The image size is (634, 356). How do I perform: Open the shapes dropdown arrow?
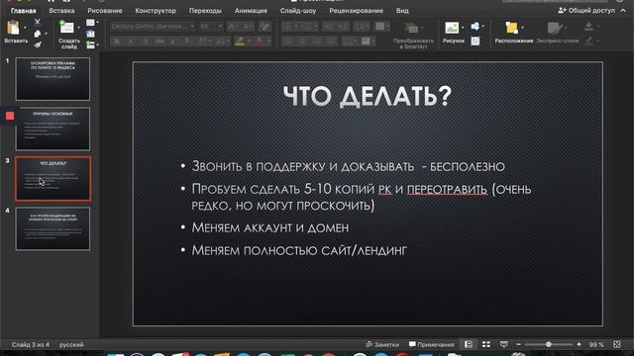pos(482,27)
